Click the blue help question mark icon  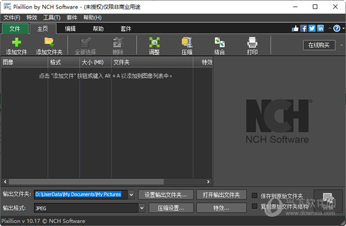click(337, 28)
